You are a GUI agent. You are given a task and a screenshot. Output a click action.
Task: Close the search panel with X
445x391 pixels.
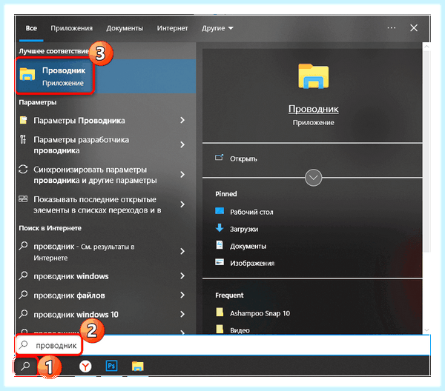[x=414, y=27]
